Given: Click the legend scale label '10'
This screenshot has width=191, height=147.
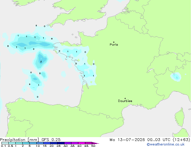Looking at the screenshot, I should 38,146.
